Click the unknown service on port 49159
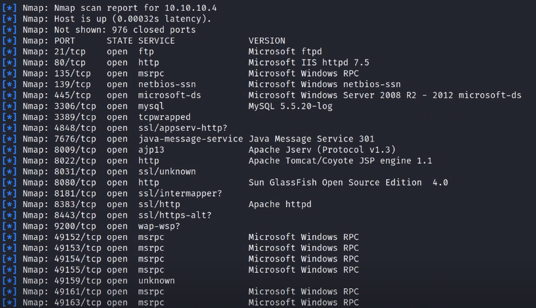 click(156, 281)
